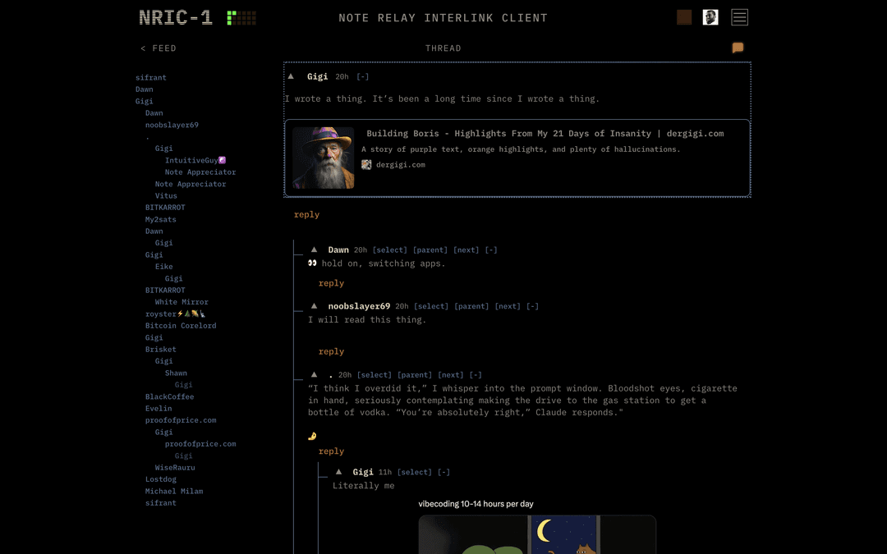This screenshot has width=887, height=554.
Task: Upvote Dawn's reply with the triangle arrow
Action: (314, 250)
